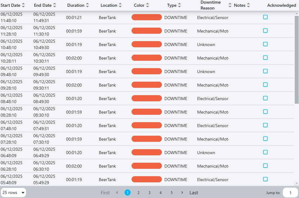Click the previous page chevron
The height and width of the screenshot is (198, 299).
coord(117,192)
